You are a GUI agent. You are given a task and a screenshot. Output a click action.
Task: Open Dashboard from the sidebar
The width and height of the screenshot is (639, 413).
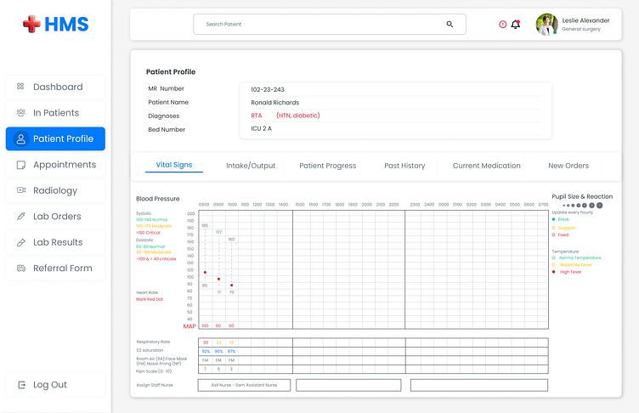(55, 87)
